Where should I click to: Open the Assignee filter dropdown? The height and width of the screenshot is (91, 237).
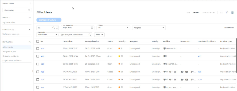[149, 28]
